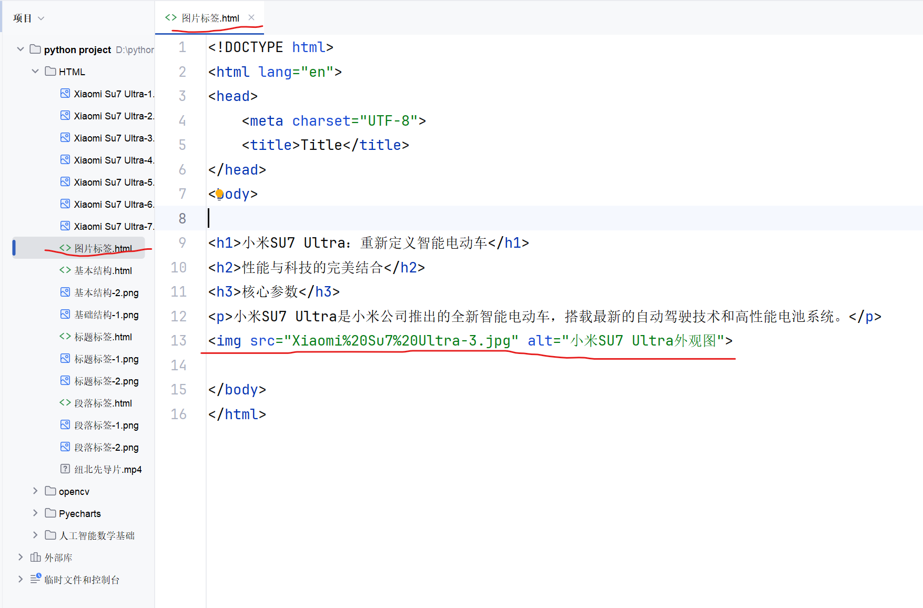Click line number 13 in the gutter
Image resolution: width=923 pixels, height=608 pixels.
pos(179,341)
